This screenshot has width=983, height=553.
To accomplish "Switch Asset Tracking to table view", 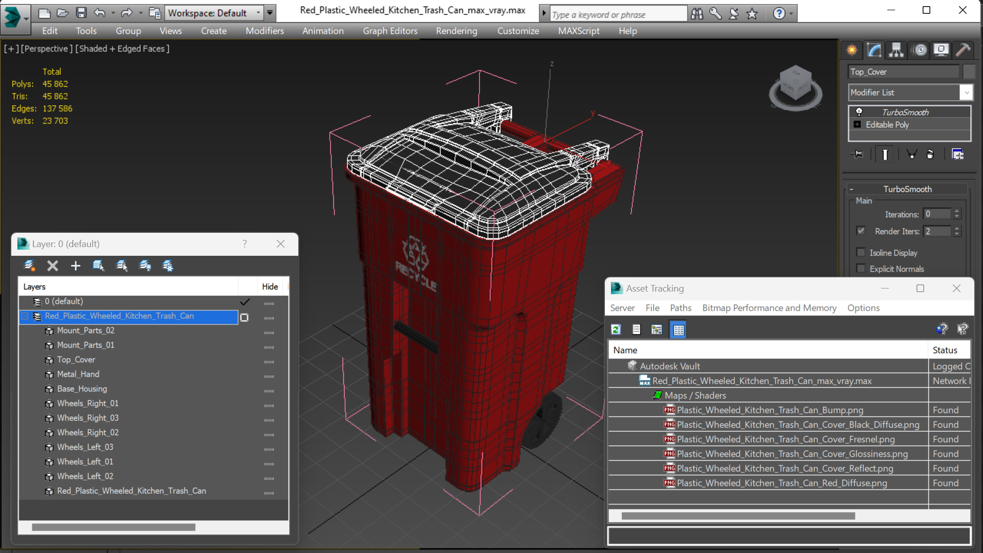I will click(678, 329).
